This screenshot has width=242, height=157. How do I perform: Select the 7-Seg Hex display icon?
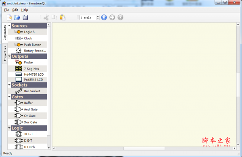[x=19, y=69]
